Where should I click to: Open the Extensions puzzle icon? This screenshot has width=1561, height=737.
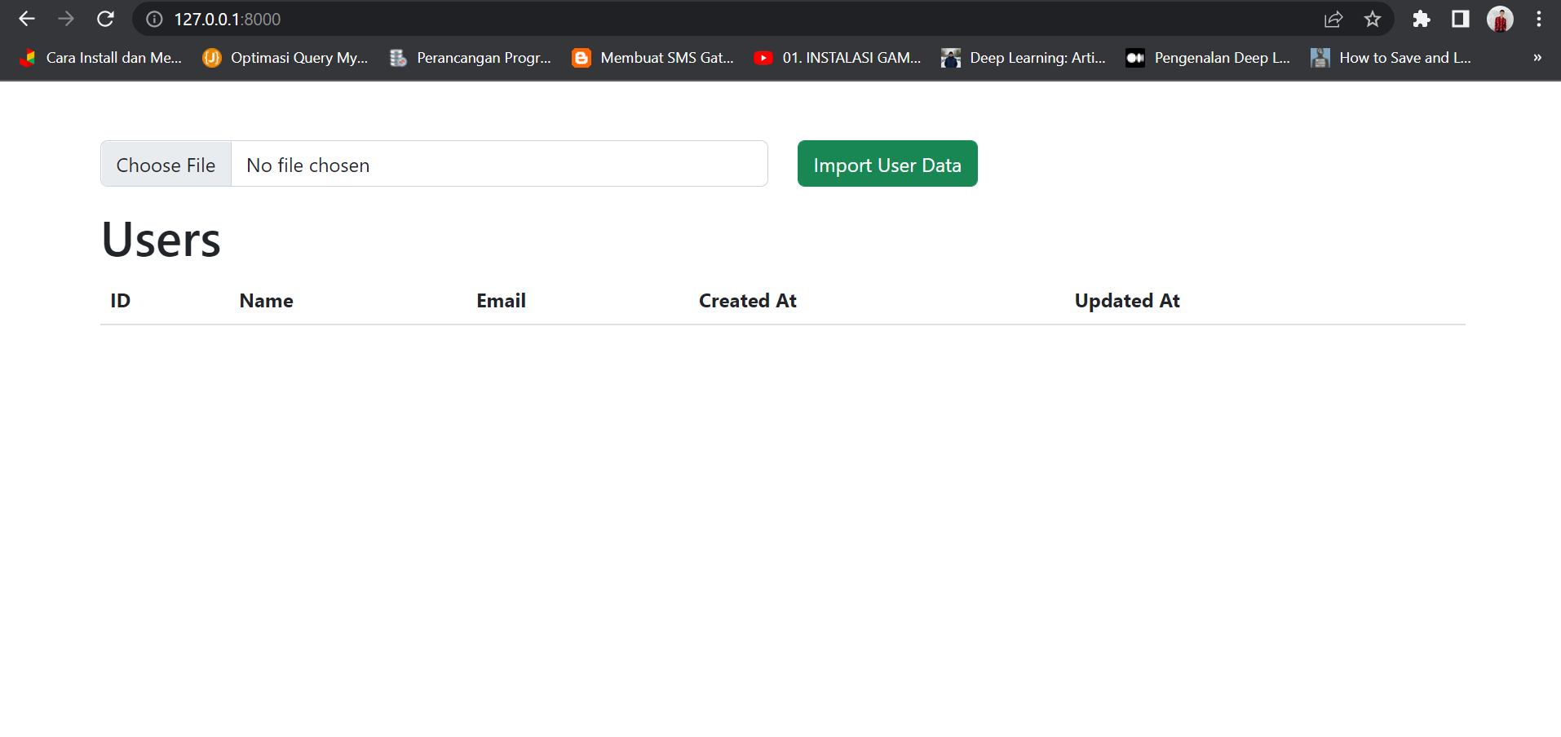(1421, 19)
